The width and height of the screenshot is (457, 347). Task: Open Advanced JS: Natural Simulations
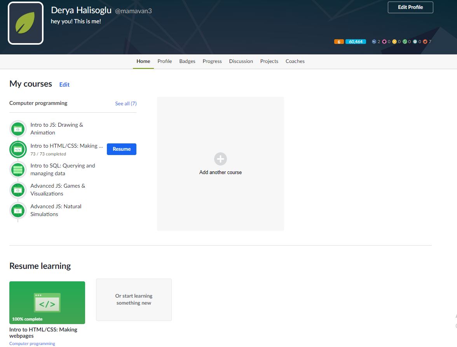pyautogui.click(x=56, y=210)
